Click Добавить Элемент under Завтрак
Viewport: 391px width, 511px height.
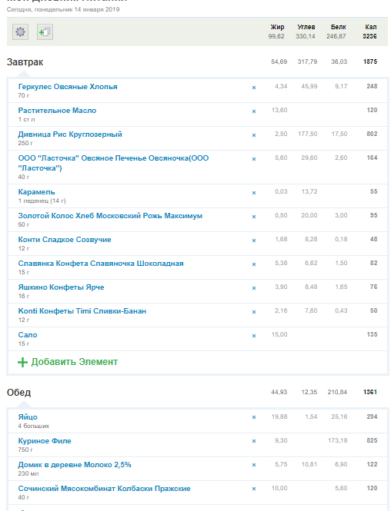tap(68, 362)
